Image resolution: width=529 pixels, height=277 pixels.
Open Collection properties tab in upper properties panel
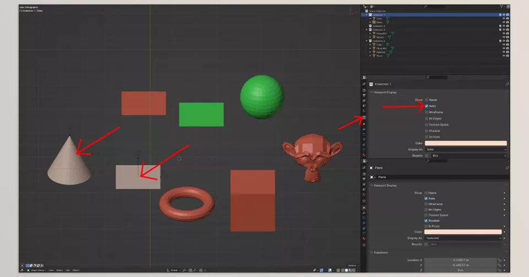tap(364, 117)
